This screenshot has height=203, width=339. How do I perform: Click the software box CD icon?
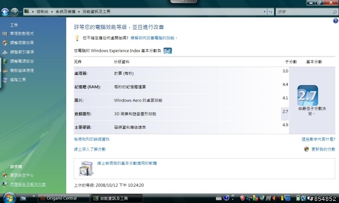coord(86,169)
